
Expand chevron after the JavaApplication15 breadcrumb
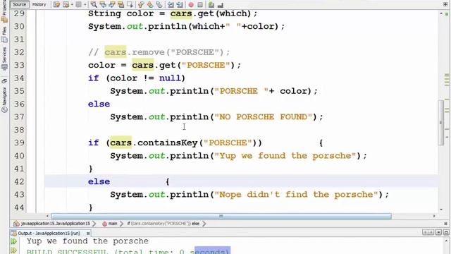click(x=94, y=224)
